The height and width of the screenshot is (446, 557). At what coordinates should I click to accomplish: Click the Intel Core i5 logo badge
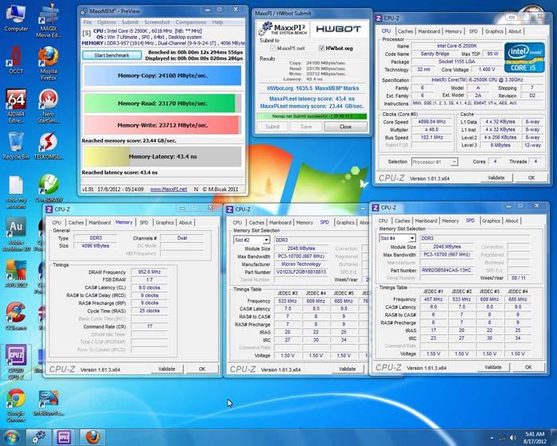point(524,57)
